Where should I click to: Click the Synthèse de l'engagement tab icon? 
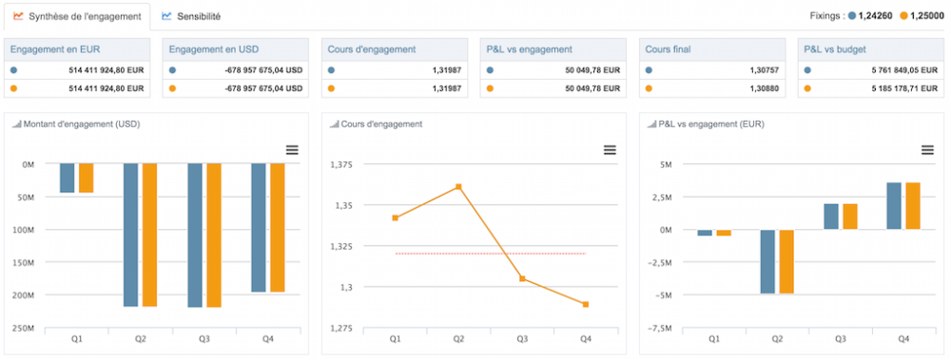click(x=18, y=16)
